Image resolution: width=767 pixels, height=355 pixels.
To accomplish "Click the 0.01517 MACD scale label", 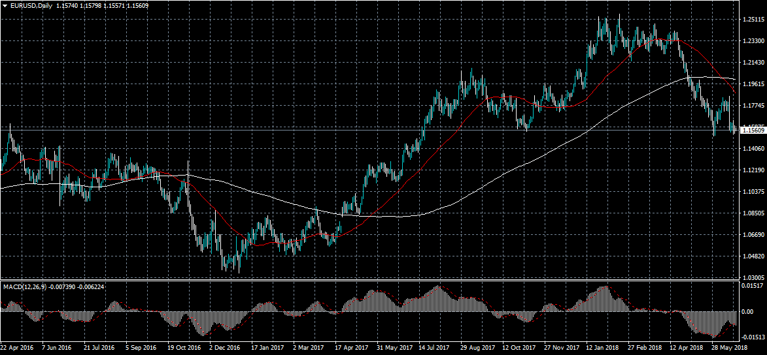I will [x=753, y=286].
